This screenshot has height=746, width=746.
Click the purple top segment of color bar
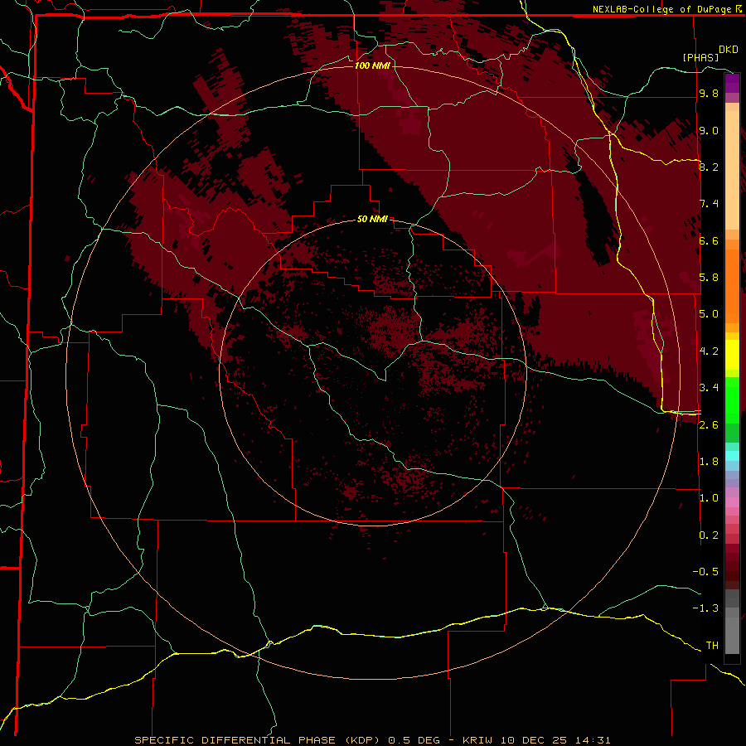(732, 82)
